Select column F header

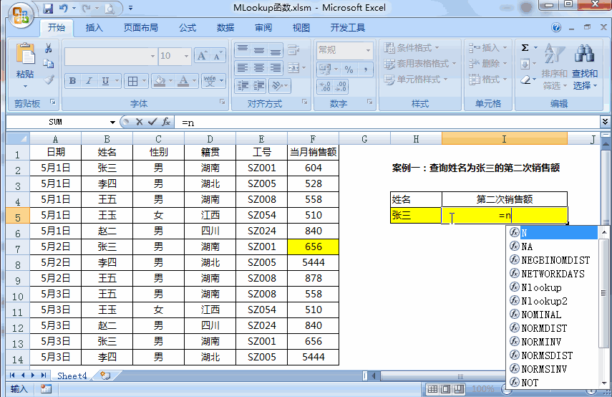coord(313,139)
